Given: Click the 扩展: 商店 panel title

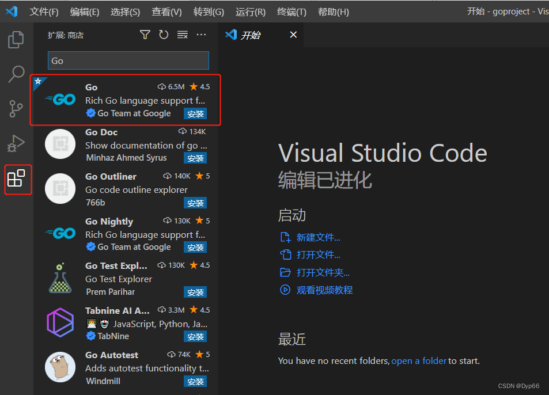Looking at the screenshot, I should 66,35.
